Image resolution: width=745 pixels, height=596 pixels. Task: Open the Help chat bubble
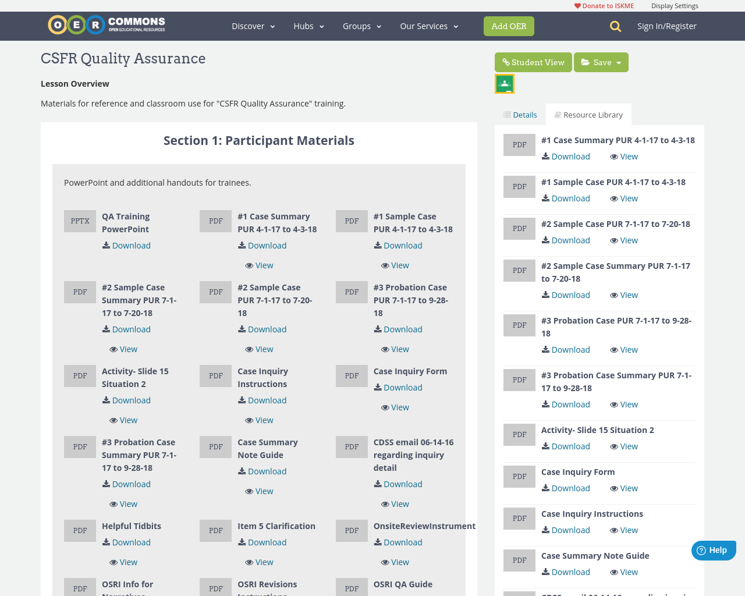[713, 550]
